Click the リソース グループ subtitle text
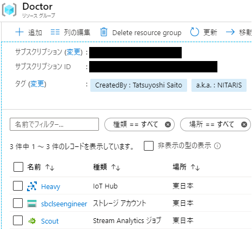The height and width of the screenshot is (229, 252). [x=38, y=16]
